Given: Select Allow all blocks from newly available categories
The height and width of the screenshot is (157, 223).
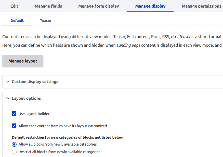Looking at the screenshot, I should pos(14,144).
